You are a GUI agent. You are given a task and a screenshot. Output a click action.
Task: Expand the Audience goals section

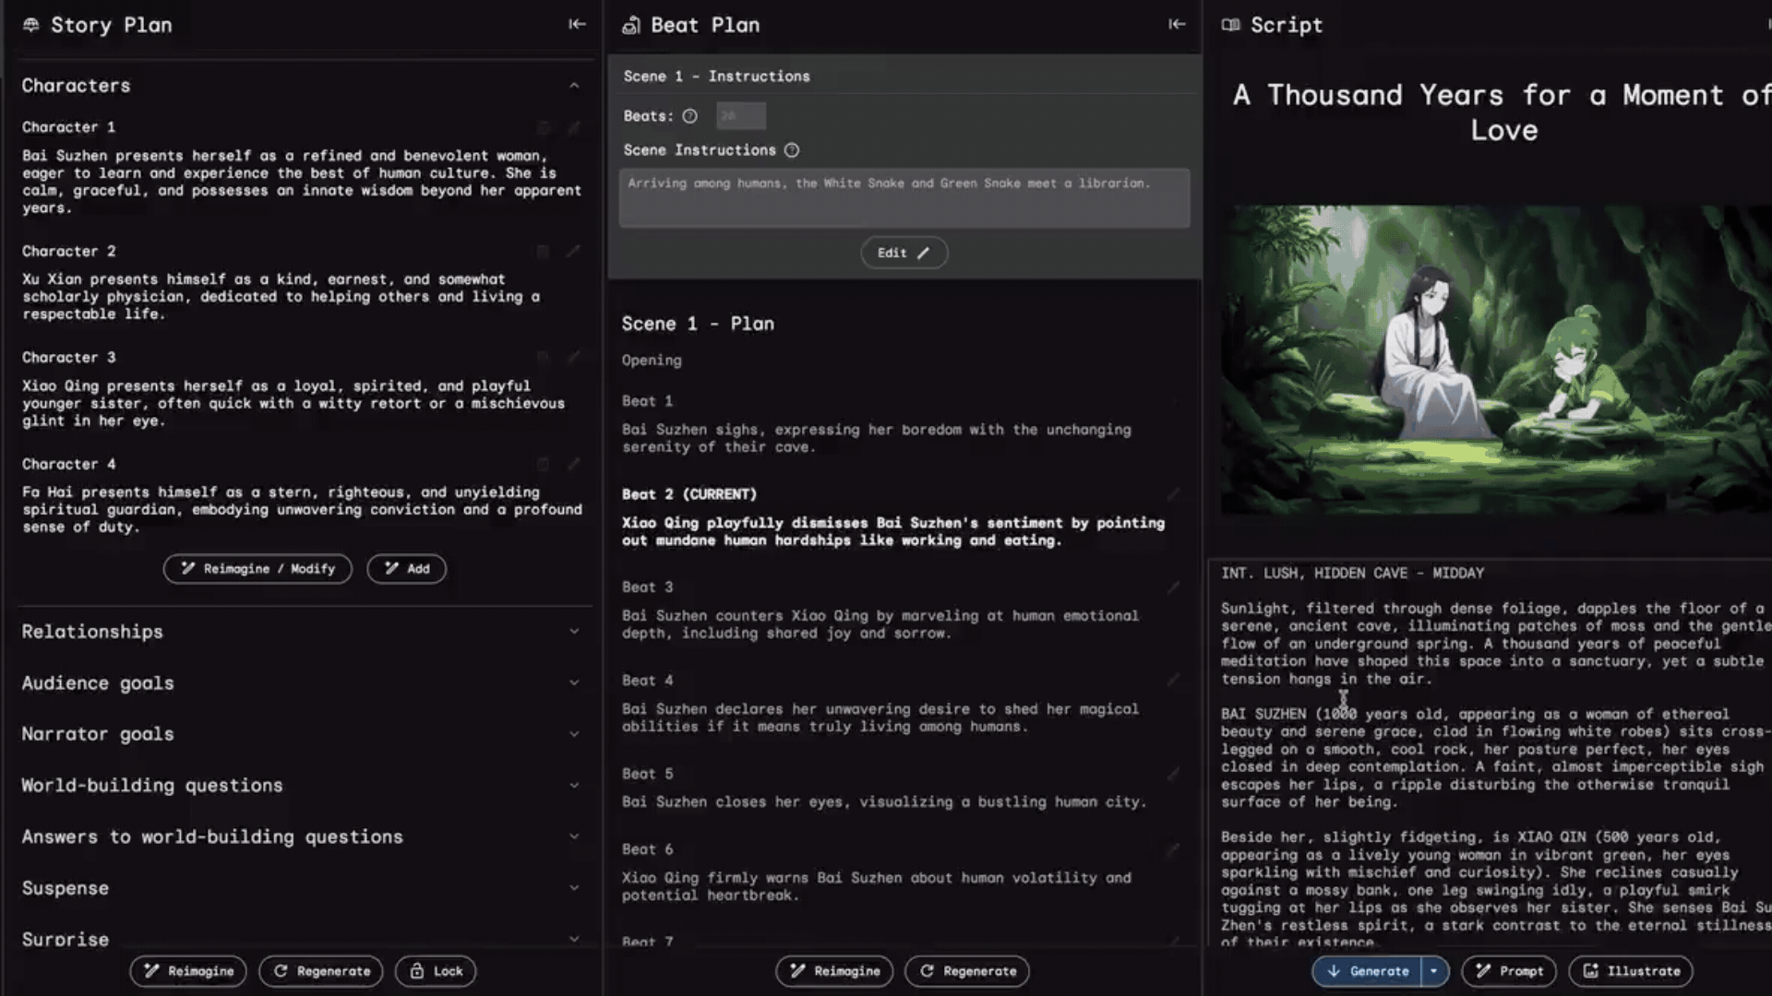point(574,683)
